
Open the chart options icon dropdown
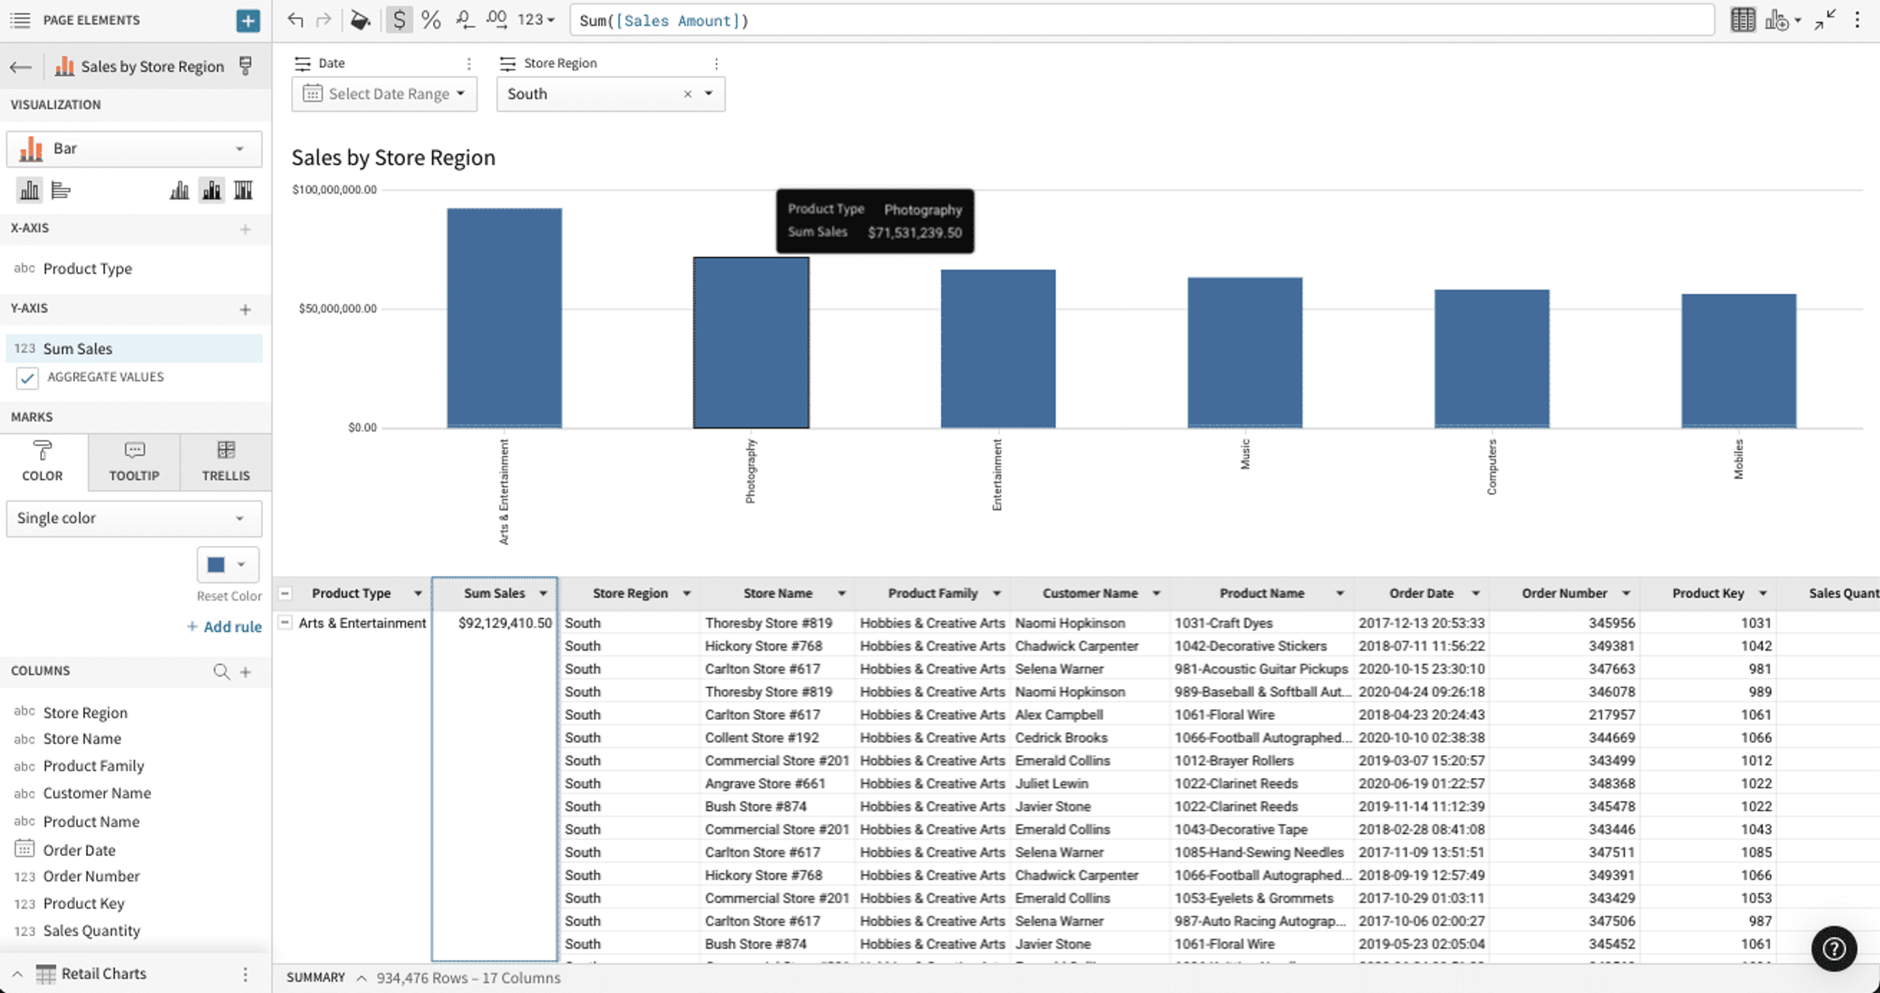[x=1782, y=21]
